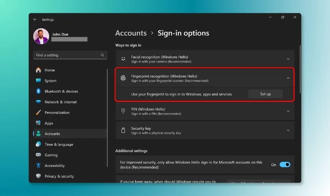The width and height of the screenshot is (330, 196).
Task: Click the Accounts breadcrumb link
Action: click(131, 33)
